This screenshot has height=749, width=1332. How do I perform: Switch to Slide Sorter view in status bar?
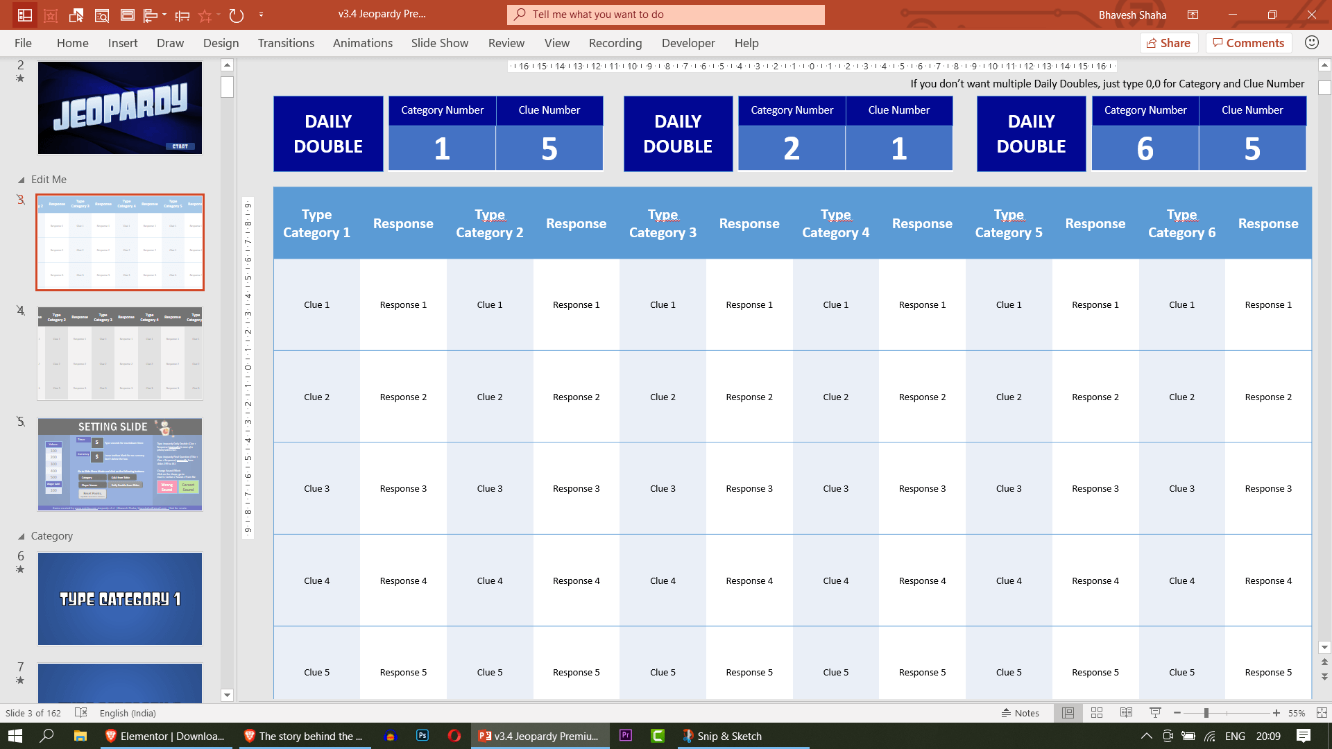coord(1097,713)
